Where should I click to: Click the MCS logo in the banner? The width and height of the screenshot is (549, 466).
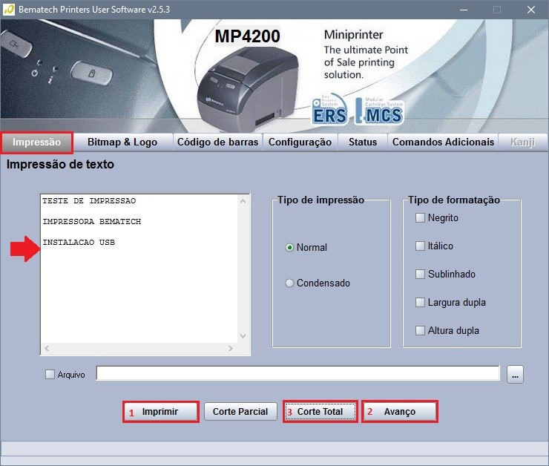coord(380,111)
